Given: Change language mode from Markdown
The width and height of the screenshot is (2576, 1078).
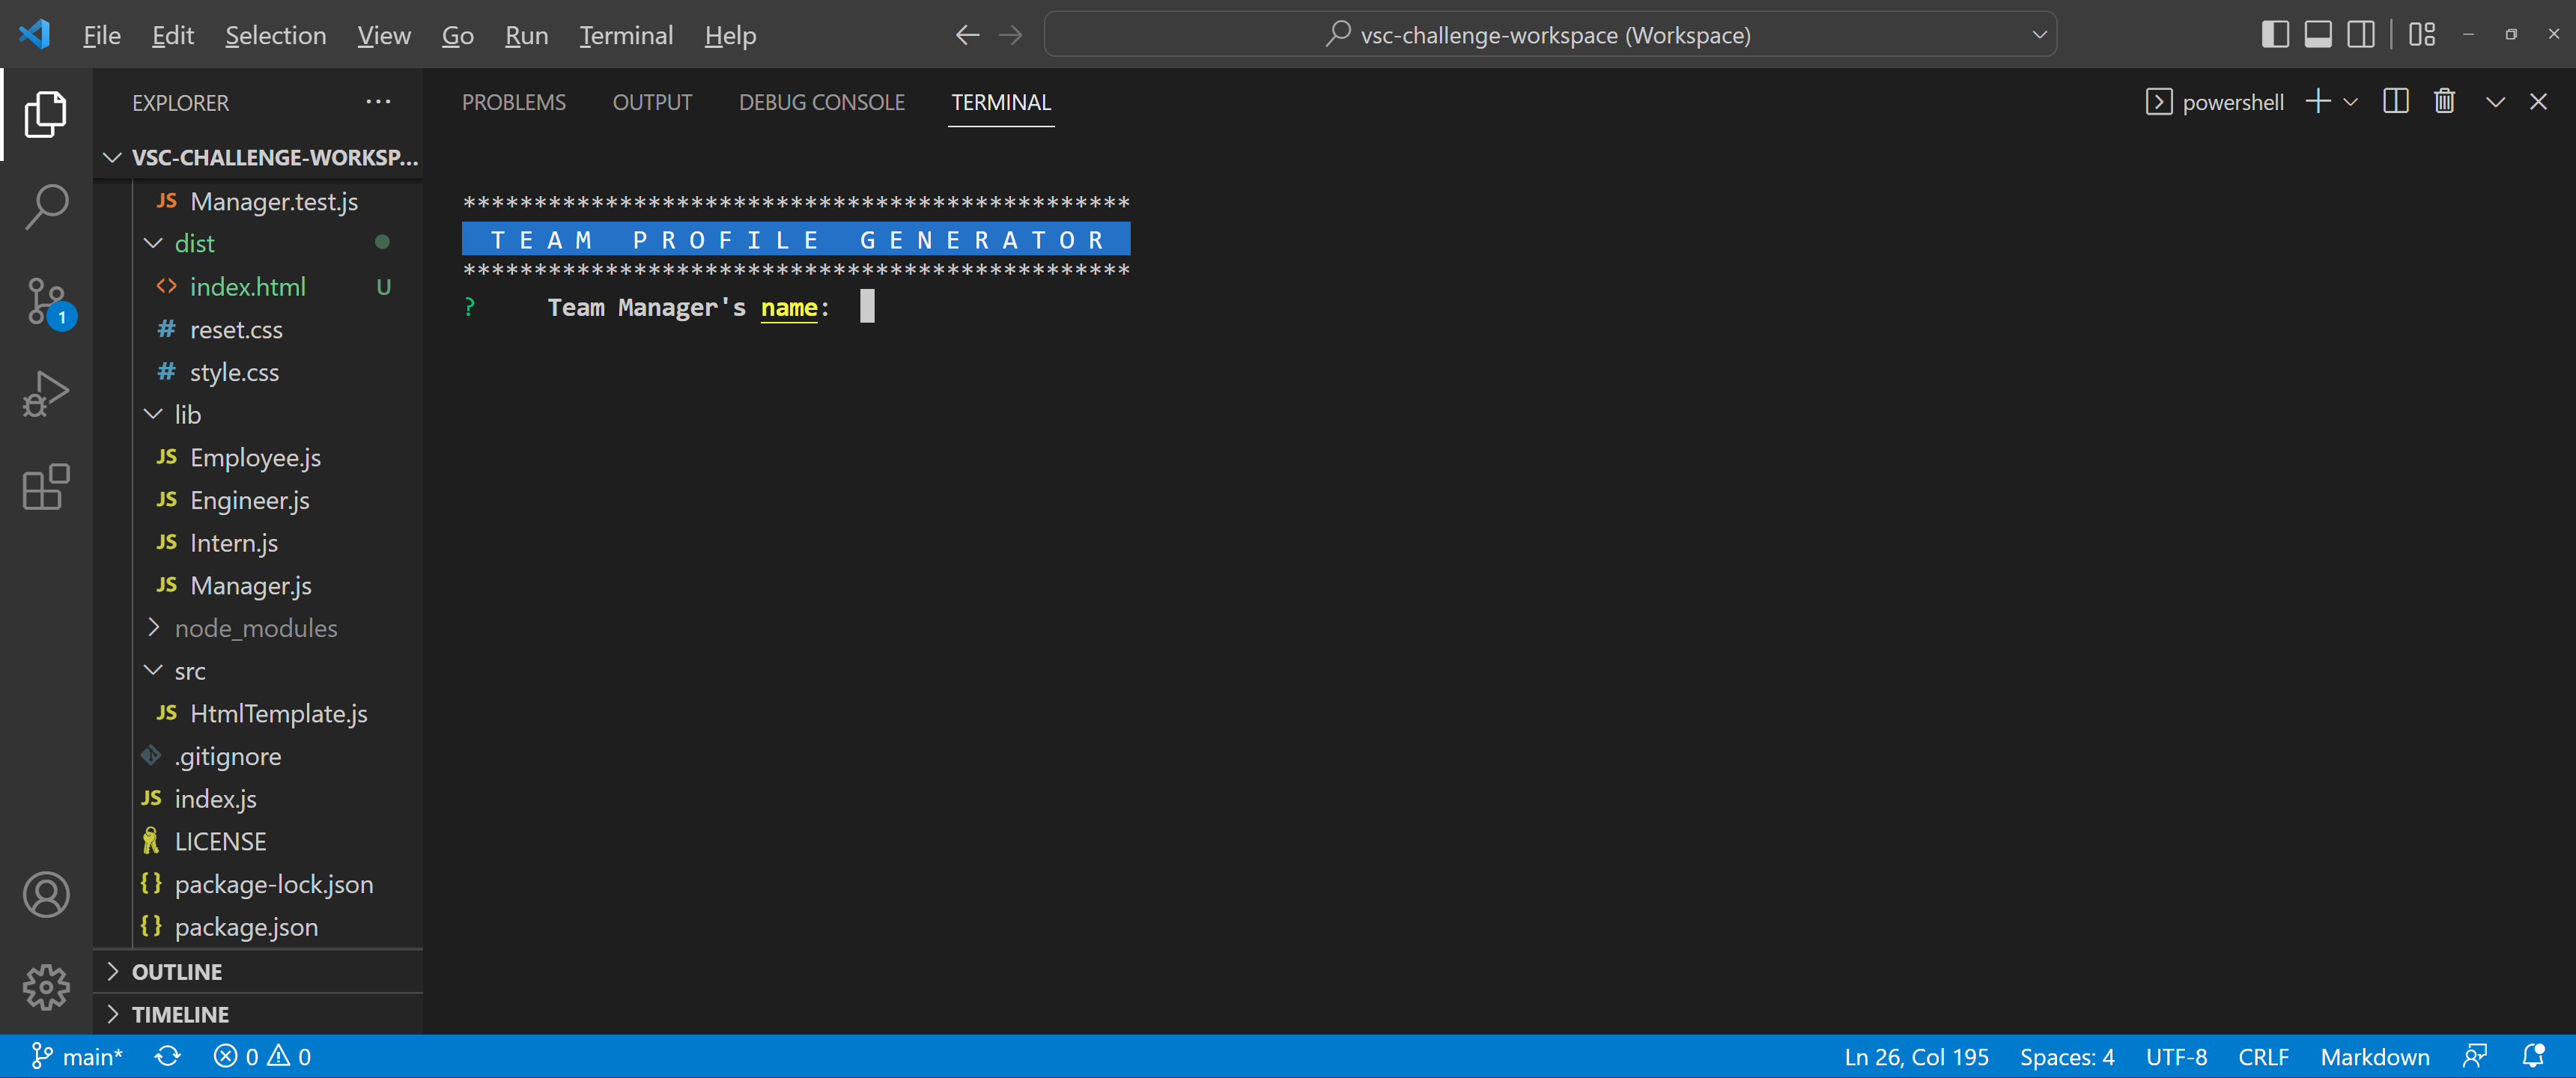Looking at the screenshot, I should tap(2374, 1057).
